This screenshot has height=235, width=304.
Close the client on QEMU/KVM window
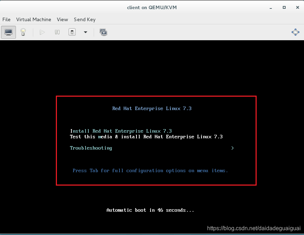[297, 7]
